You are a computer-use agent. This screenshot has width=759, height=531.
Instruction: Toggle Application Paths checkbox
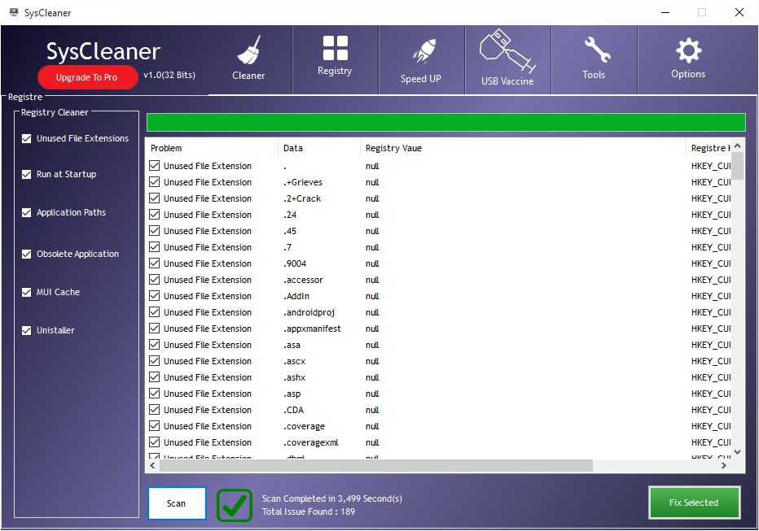pos(27,212)
